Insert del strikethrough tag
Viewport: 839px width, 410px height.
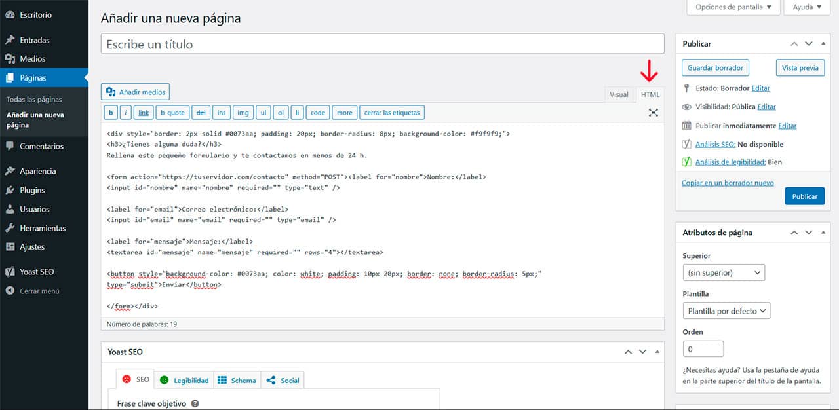201,113
